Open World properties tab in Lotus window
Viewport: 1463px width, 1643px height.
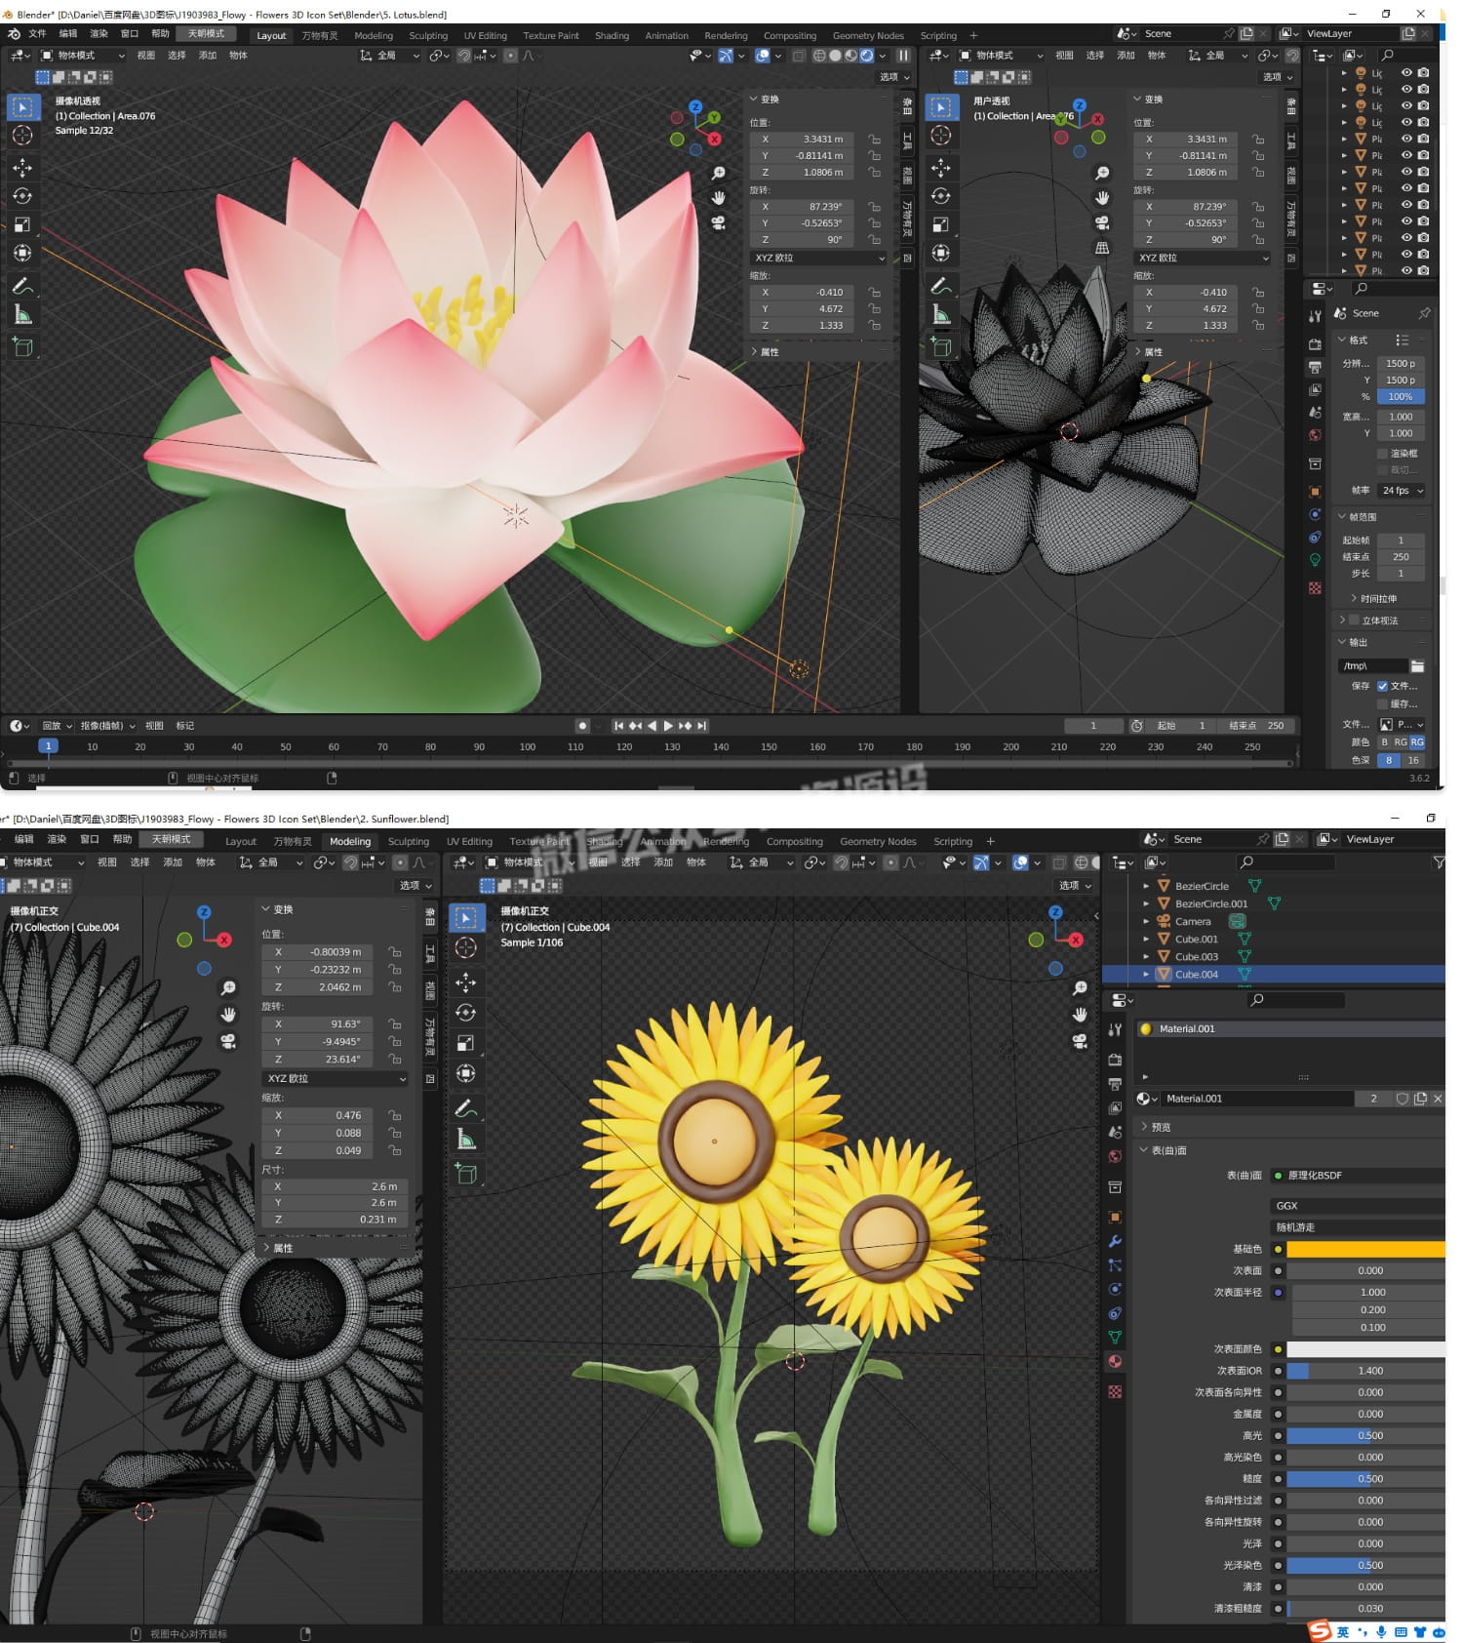click(1315, 435)
